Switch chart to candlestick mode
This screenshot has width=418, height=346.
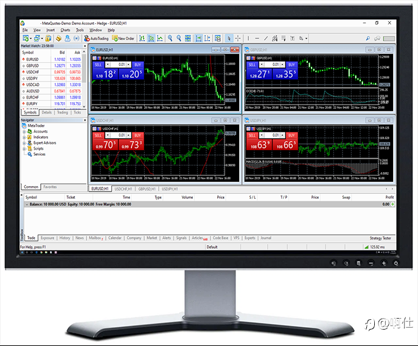[151, 38]
